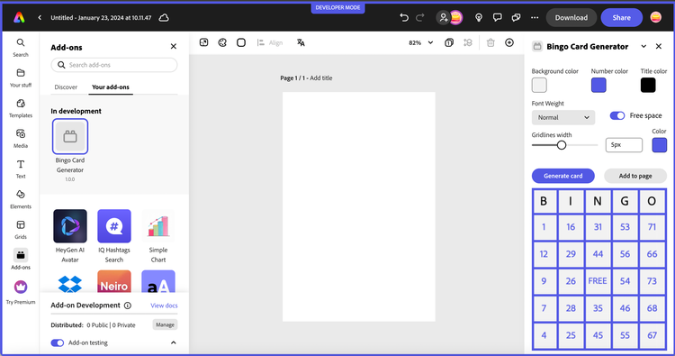The image size is (675, 356).
Task: Open Search in the left sidebar
Action: point(21,48)
